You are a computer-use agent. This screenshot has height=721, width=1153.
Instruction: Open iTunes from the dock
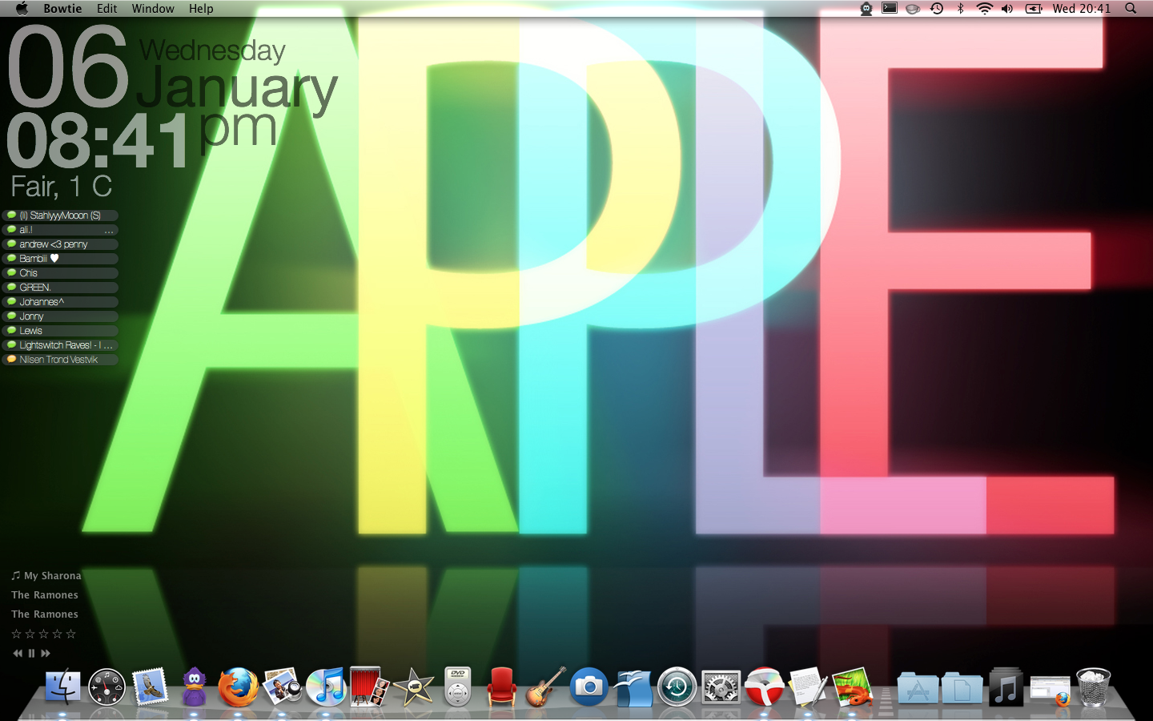[326, 687]
